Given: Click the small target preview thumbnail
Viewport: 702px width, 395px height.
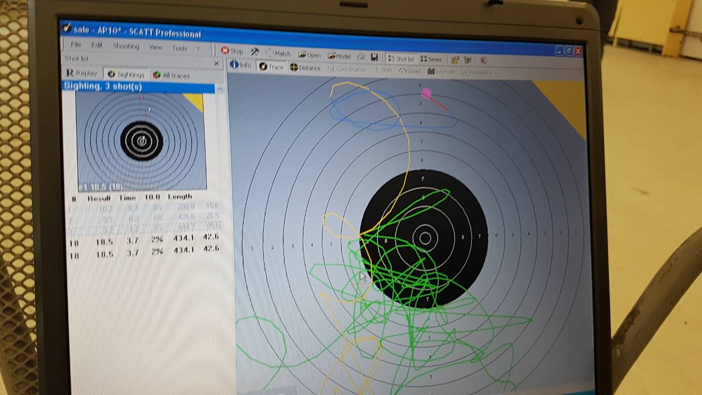Looking at the screenshot, I should [141, 141].
